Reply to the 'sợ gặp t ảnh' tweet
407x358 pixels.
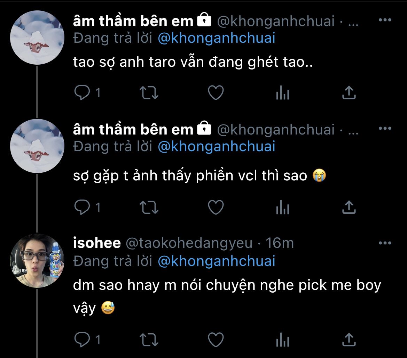click(83, 208)
